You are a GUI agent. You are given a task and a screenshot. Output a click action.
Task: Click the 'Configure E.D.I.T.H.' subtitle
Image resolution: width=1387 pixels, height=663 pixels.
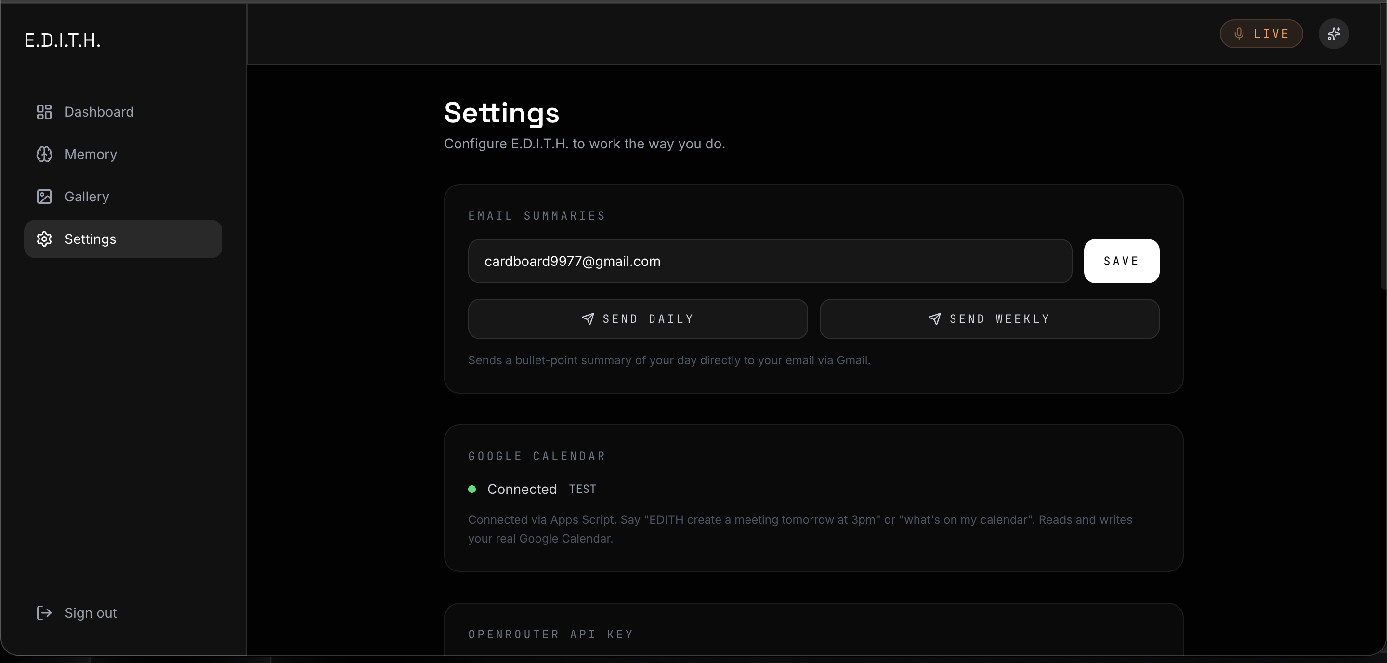click(584, 144)
